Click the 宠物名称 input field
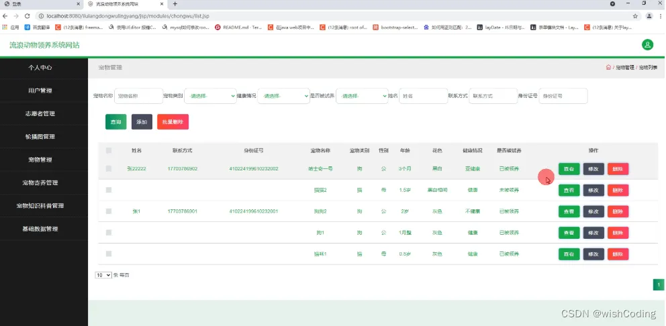The image size is (666, 326). [x=138, y=96]
